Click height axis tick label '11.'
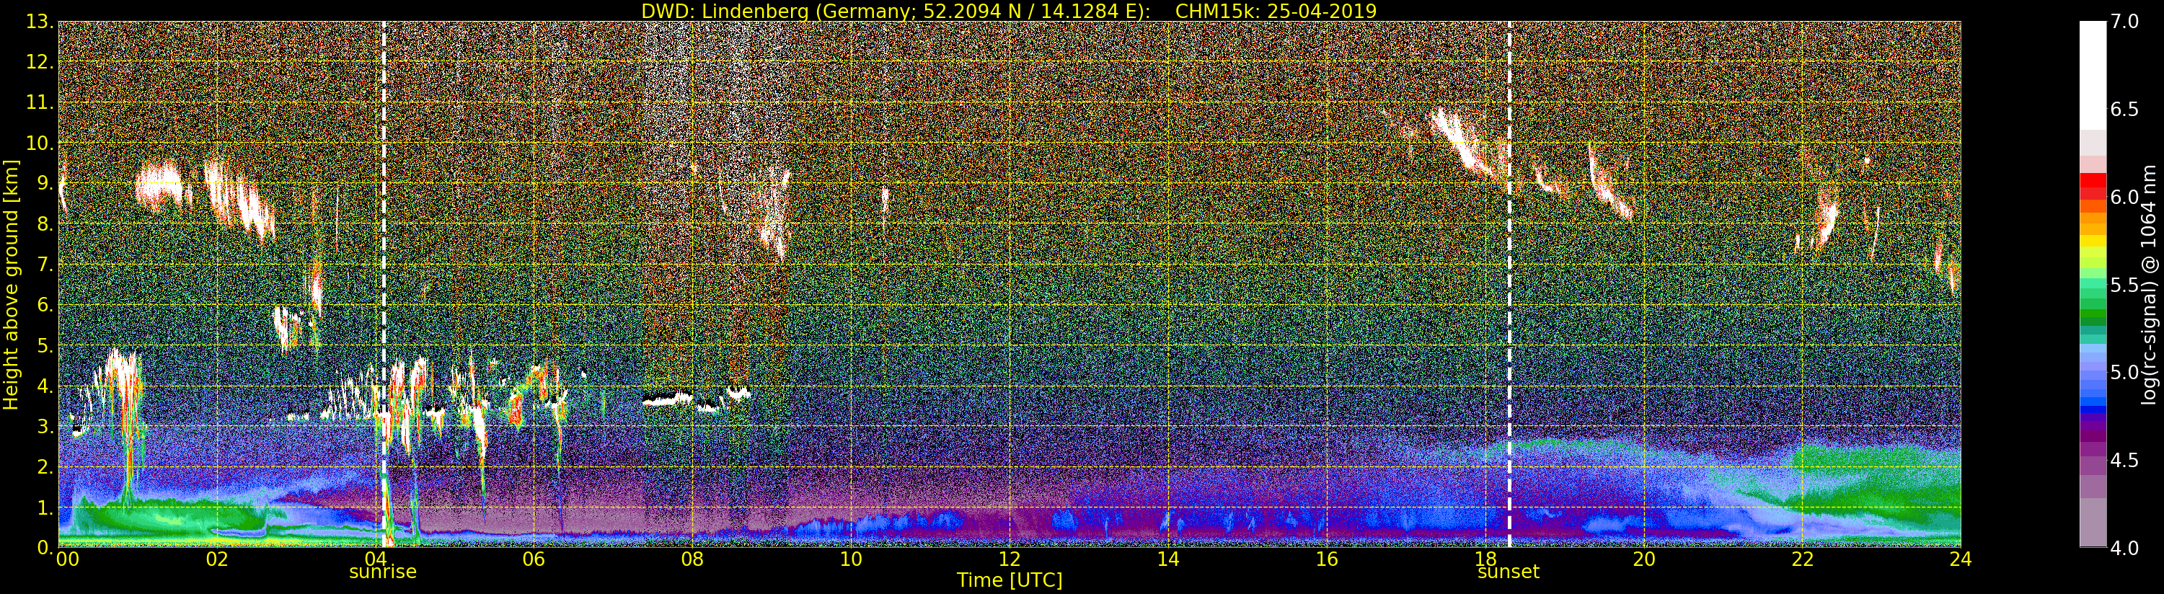The height and width of the screenshot is (594, 2164). [40, 102]
